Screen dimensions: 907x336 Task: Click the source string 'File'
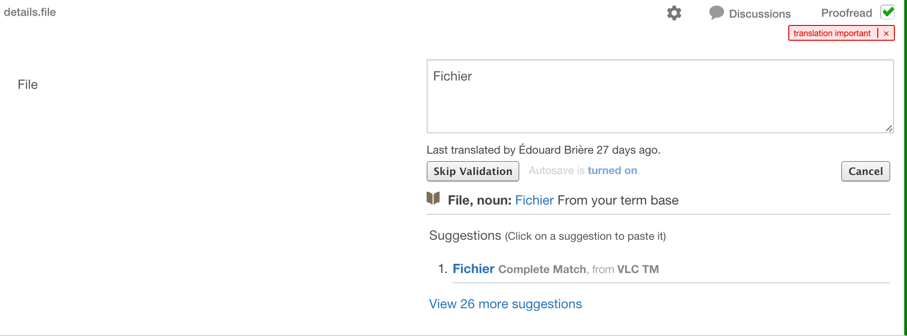28,85
